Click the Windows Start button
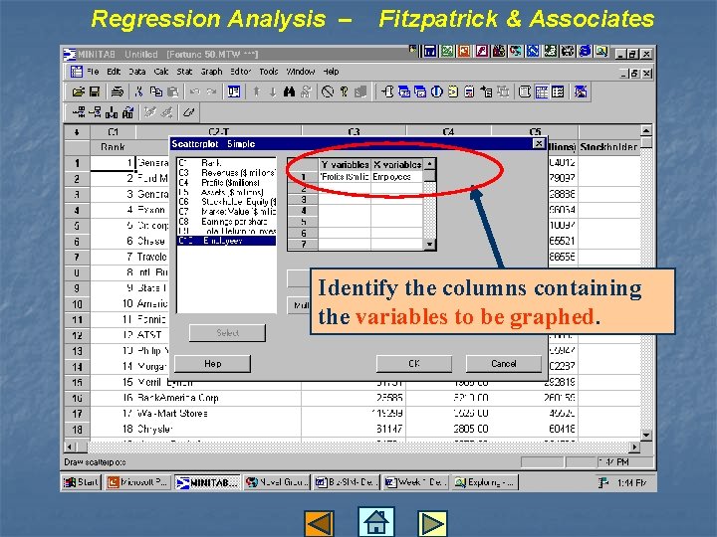 tap(81, 482)
